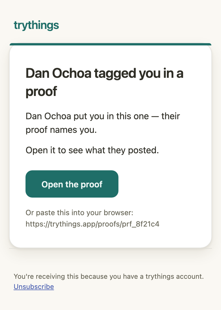Unsubscribe from trythings emails
This screenshot has width=221, height=310.
34,287
